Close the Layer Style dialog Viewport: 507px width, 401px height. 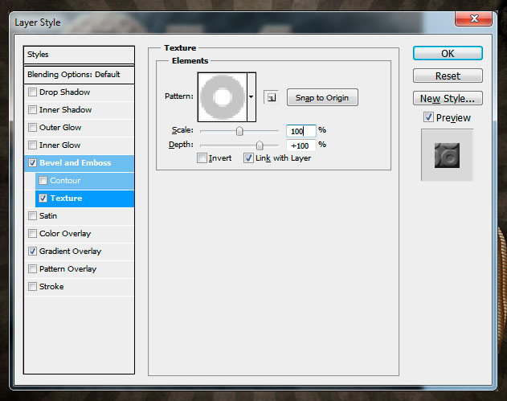tap(473, 18)
